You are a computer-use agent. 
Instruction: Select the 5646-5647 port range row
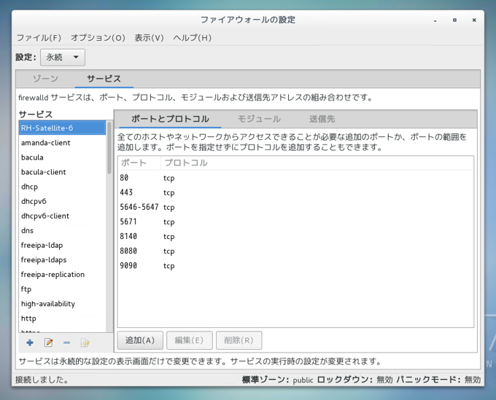click(295, 207)
